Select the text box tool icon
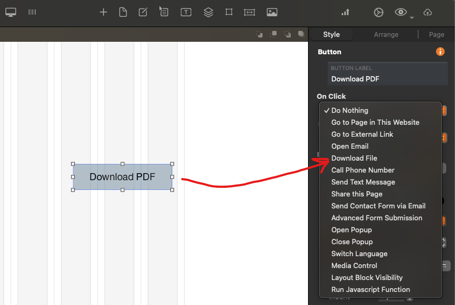Screen dimensions: 455x305 186,12
